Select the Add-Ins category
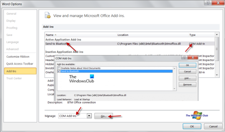This screenshot has width=225, height=132. (20, 71)
